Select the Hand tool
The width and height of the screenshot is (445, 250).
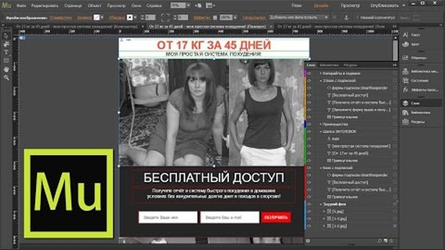coord(6,69)
